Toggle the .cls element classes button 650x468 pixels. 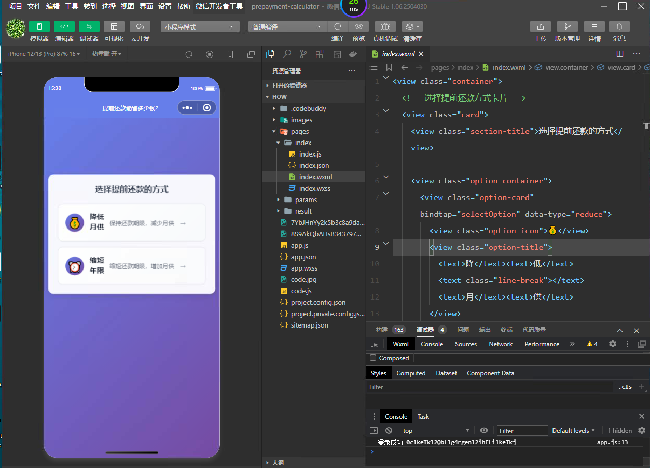tap(625, 387)
